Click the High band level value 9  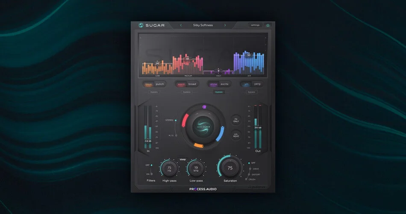pos(218,71)
